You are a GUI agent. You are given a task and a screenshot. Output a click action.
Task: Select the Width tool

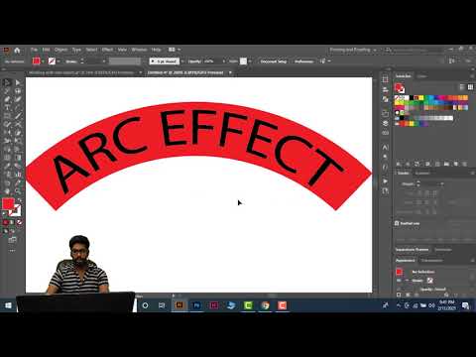[x=7, y=141]
